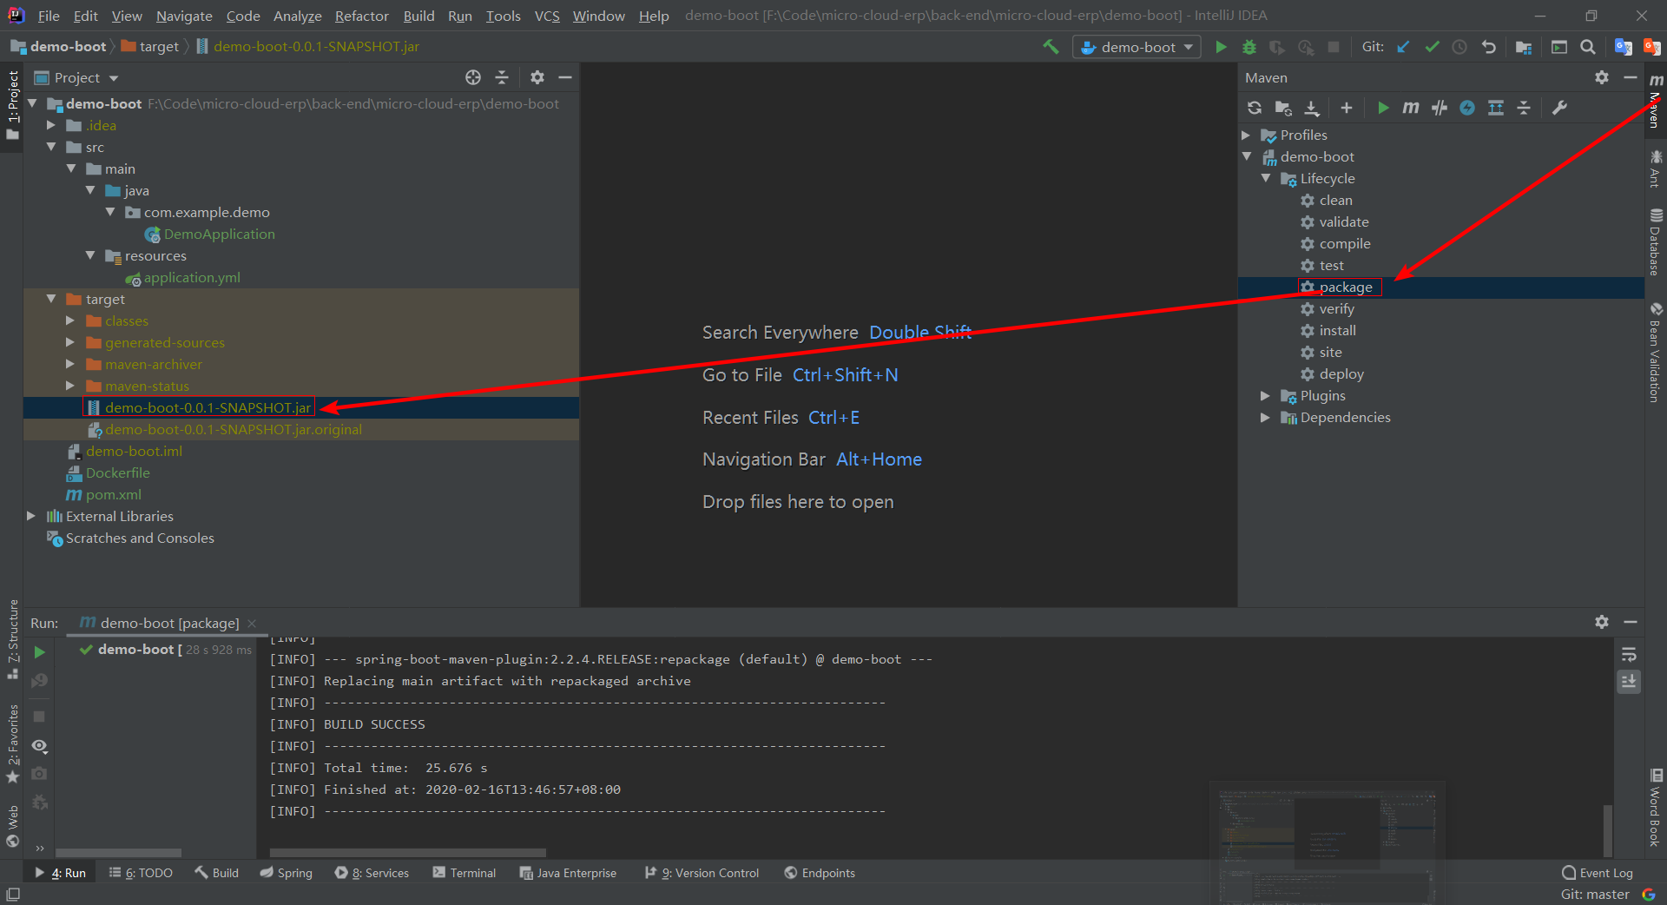Open Search Everywhere magnifier icon
The height and width of the screenshot is (905, 1667).
pyautogui.click(x=1587, y=47)
